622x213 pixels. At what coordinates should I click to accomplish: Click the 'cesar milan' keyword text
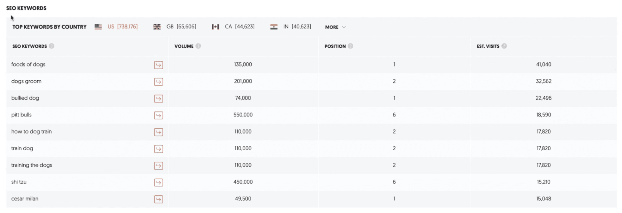click(25, 199)
